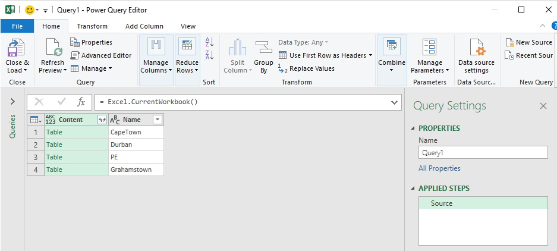Click the Excel app icon in title bar
557x251 pixels.
(x=10, y=10)
